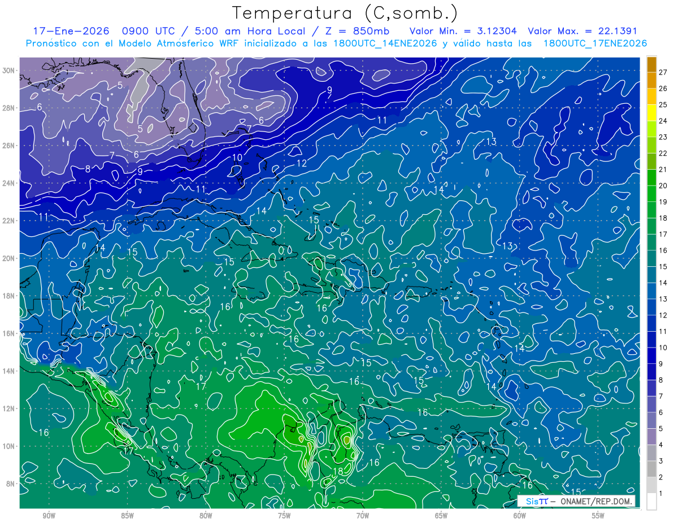Click the '22N' latitude axis label
Image resolution: width=678 pixels, height=523 pixels.
pos(10,221)
